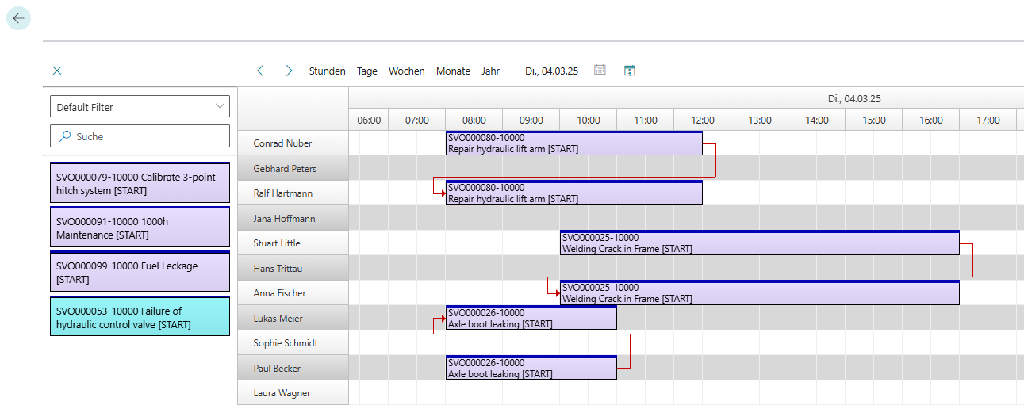
Task: Click resource row Paul Becker
Action: tap(293, 368)
